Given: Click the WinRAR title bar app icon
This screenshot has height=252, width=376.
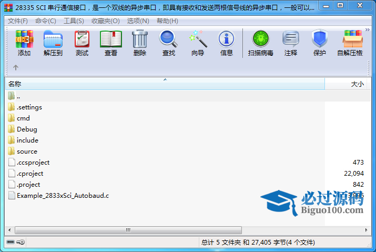Looking at the screenshot, I should [x=8, y=7].
